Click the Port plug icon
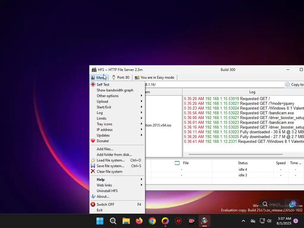304x228 pixels. (114, 77)
